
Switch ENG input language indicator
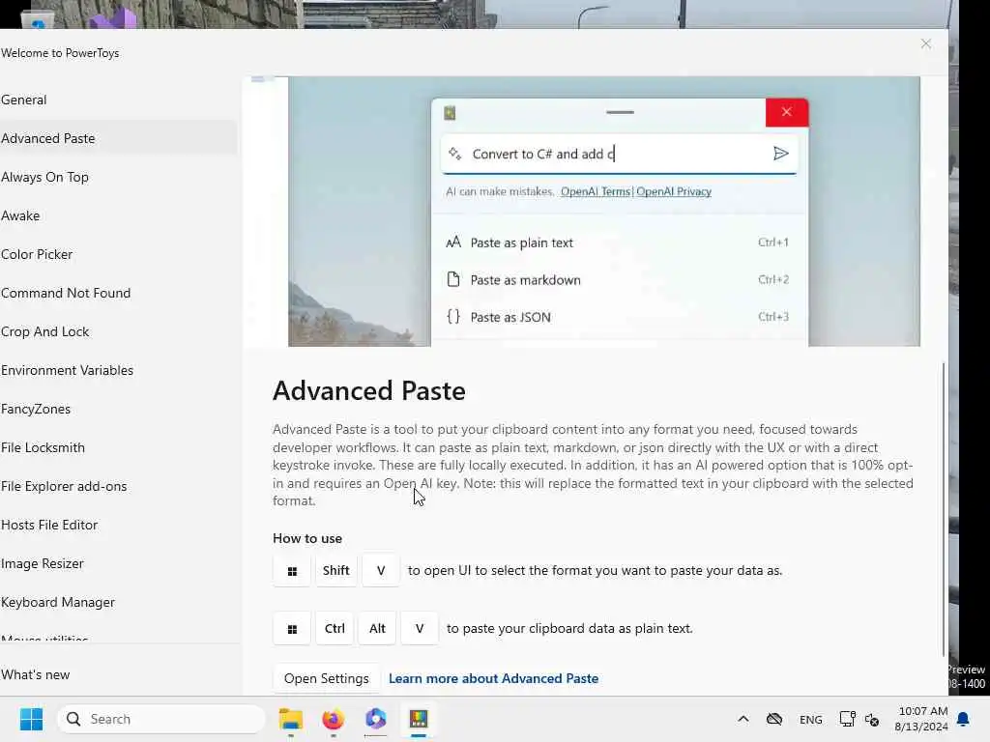(811, 719)
